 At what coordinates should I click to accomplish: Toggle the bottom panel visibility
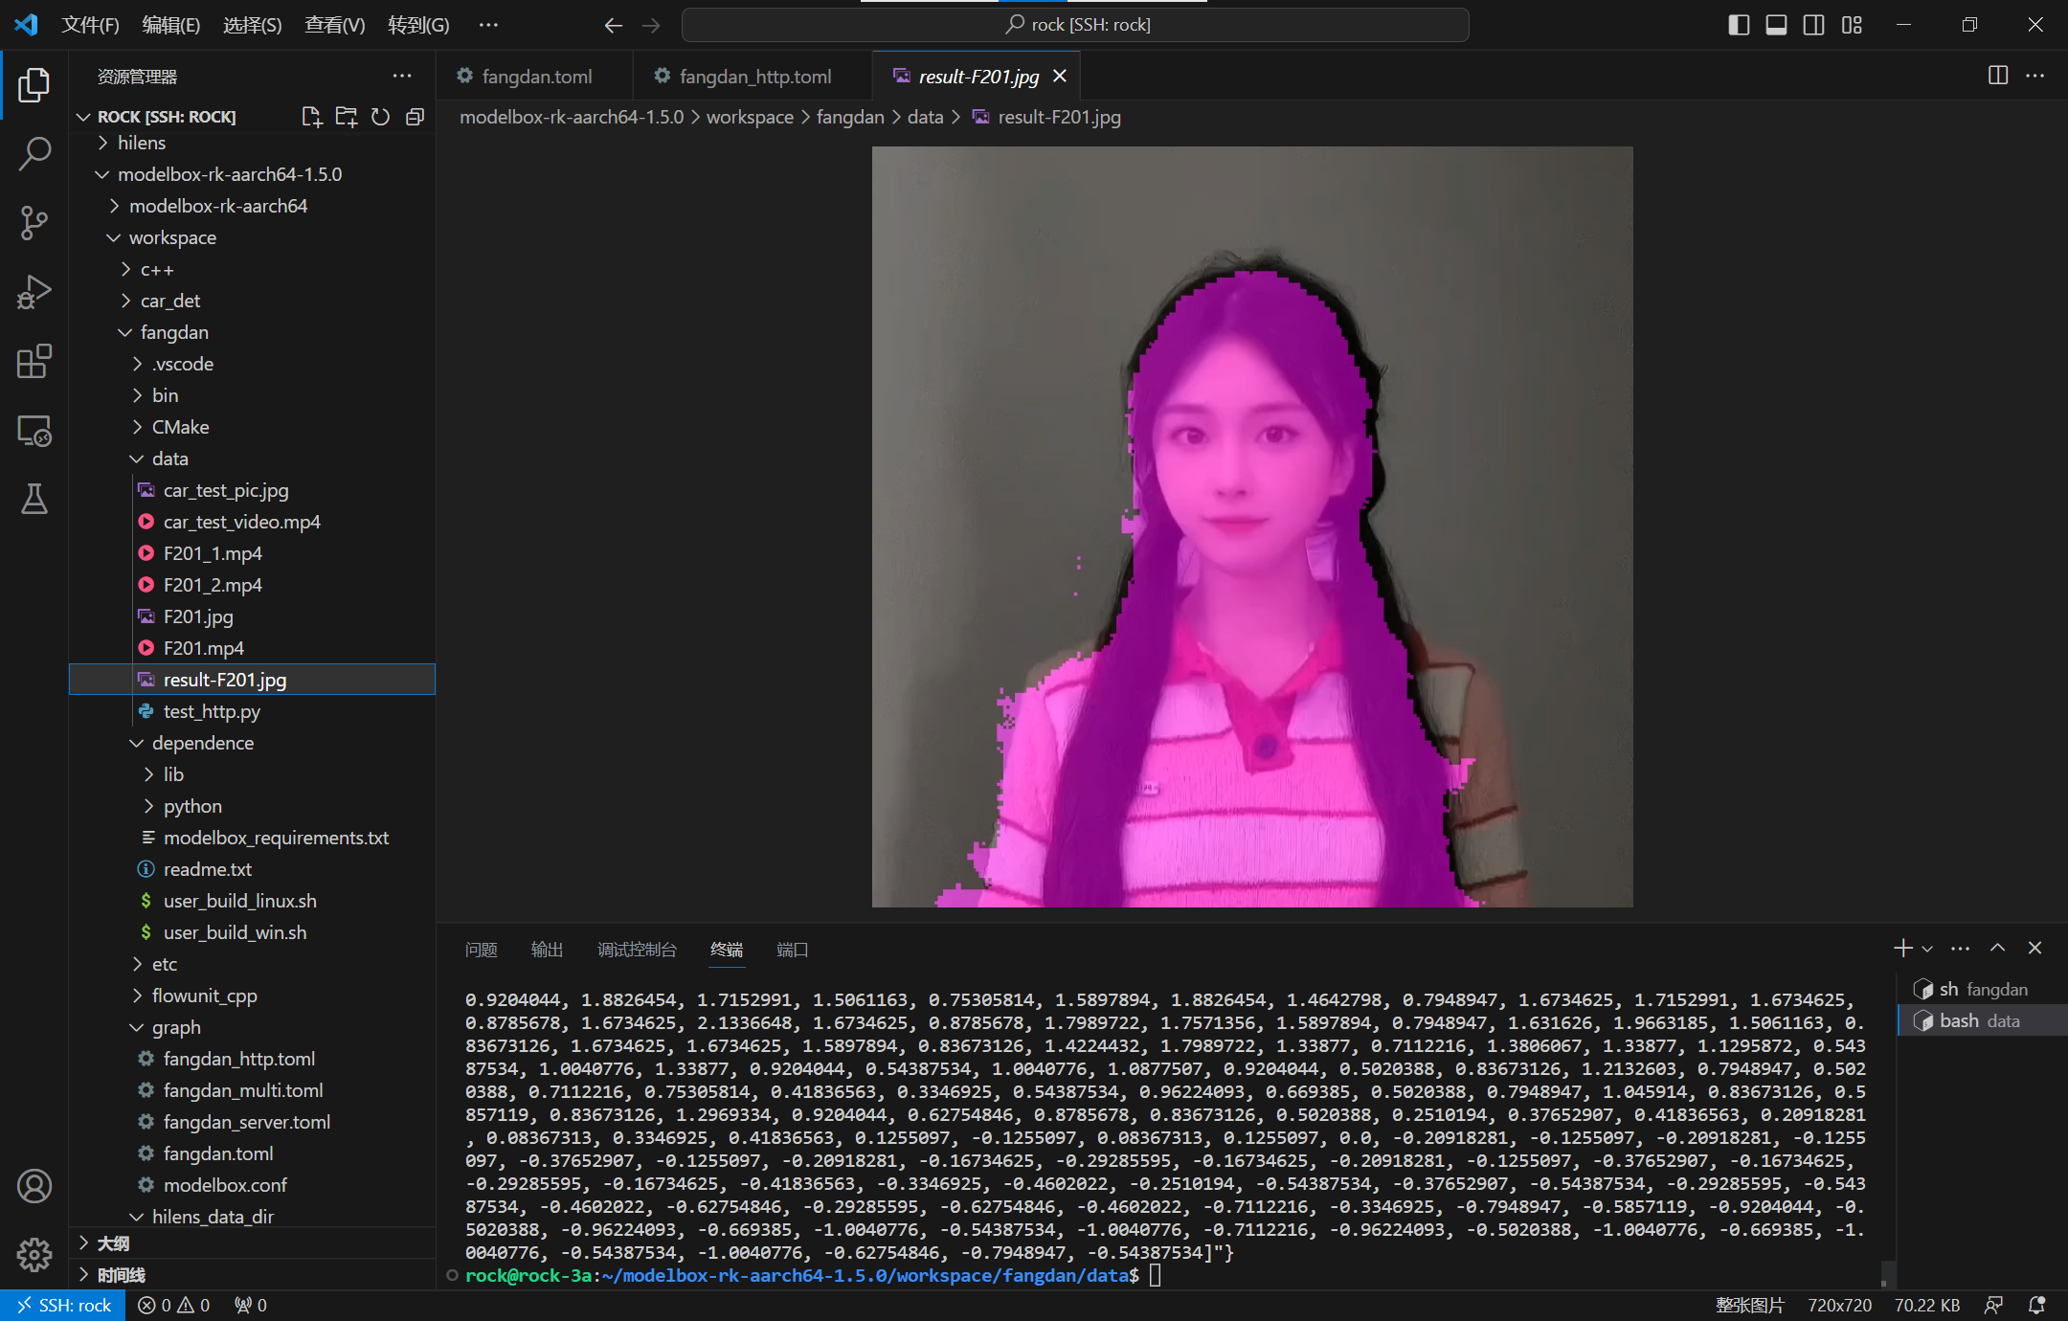(x=1776, y=25)
